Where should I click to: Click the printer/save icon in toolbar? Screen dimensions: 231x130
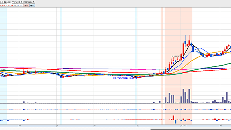coord(19,2)
